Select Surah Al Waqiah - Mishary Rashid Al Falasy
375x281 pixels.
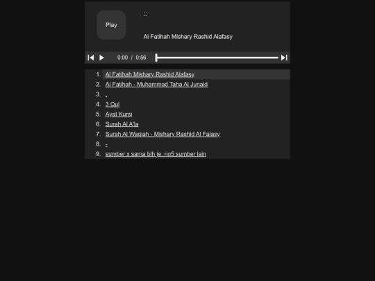tap(162, 134)
